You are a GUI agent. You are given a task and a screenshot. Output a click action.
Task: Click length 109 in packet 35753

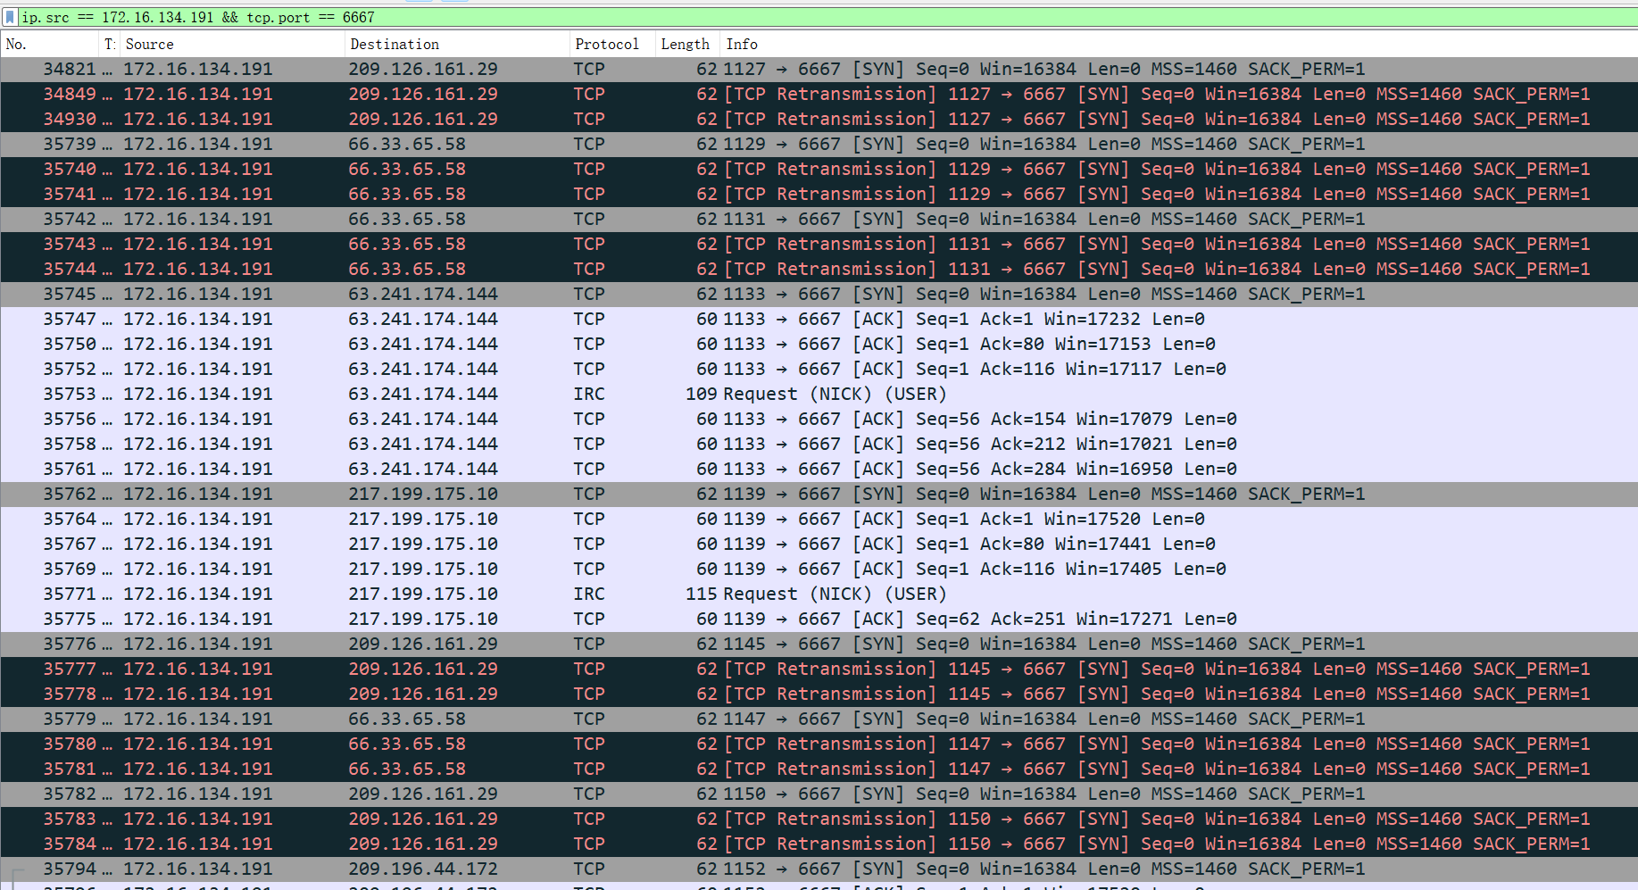point(702,394)
